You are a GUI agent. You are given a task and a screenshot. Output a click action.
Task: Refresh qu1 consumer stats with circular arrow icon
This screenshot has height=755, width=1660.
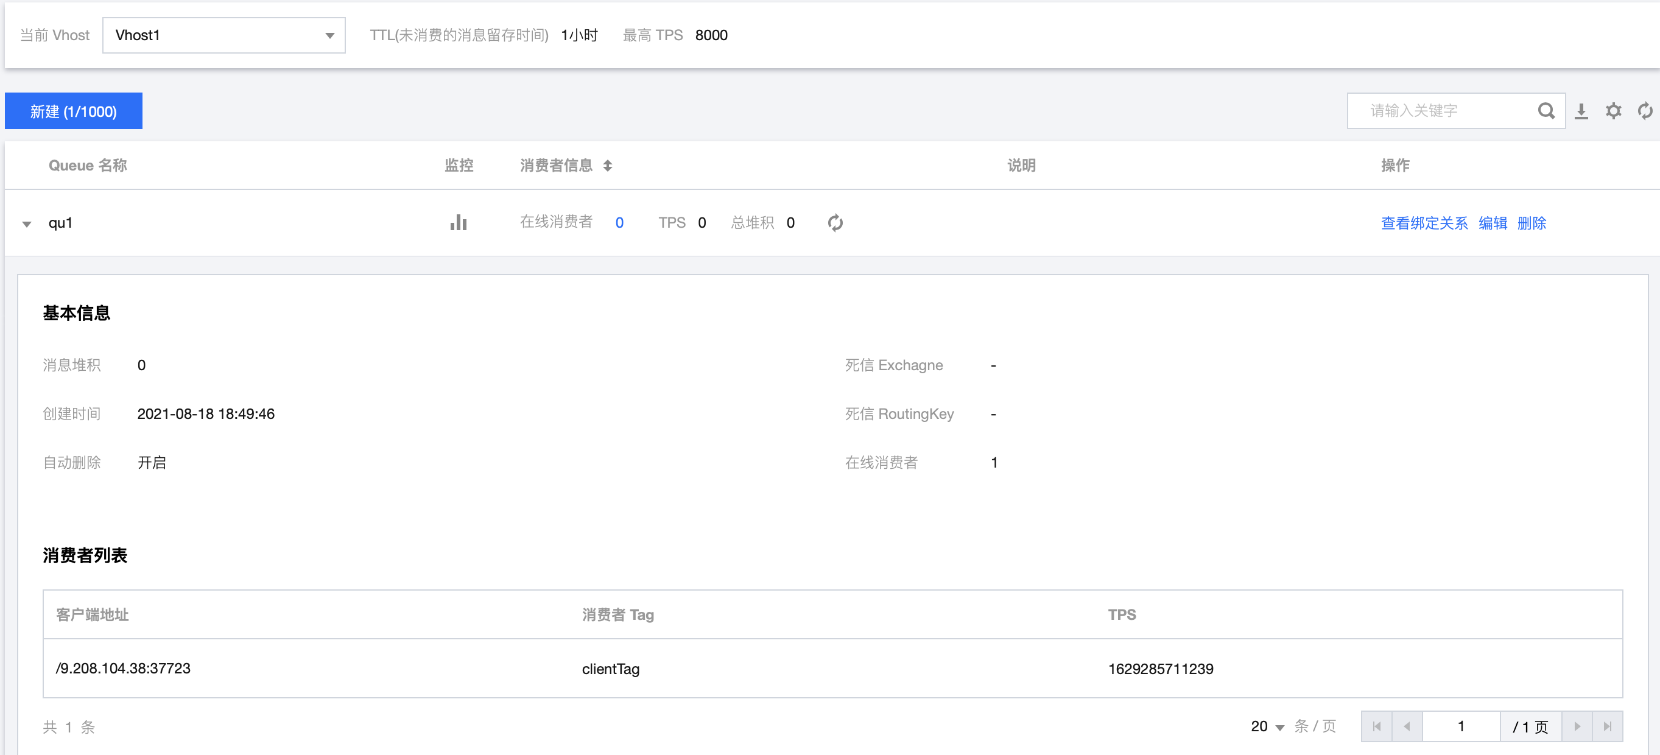834,222
